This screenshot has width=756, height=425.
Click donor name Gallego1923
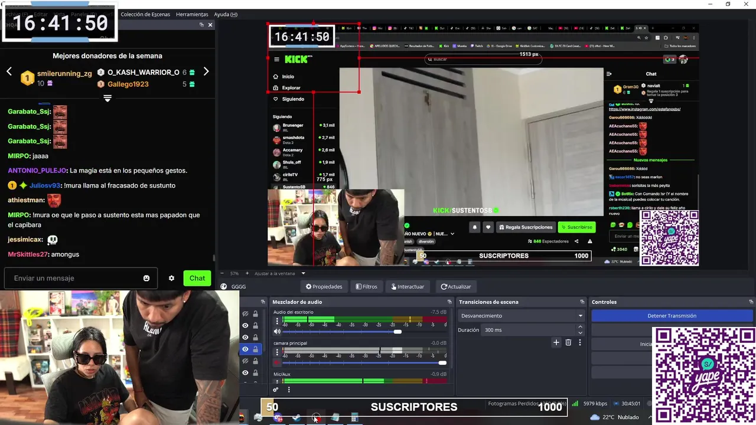pos(128,84)
